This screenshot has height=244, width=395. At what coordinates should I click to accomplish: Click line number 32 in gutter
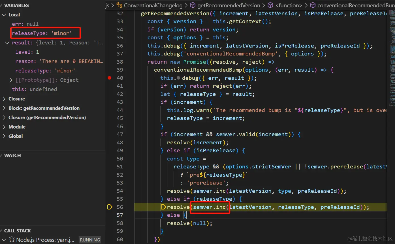tap(120, 14)
